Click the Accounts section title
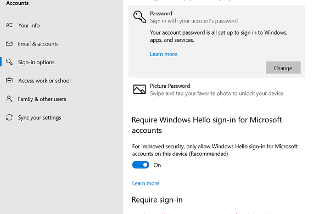Image resolution: width=313 pixels, height=214 pixels. coord(18,3)
